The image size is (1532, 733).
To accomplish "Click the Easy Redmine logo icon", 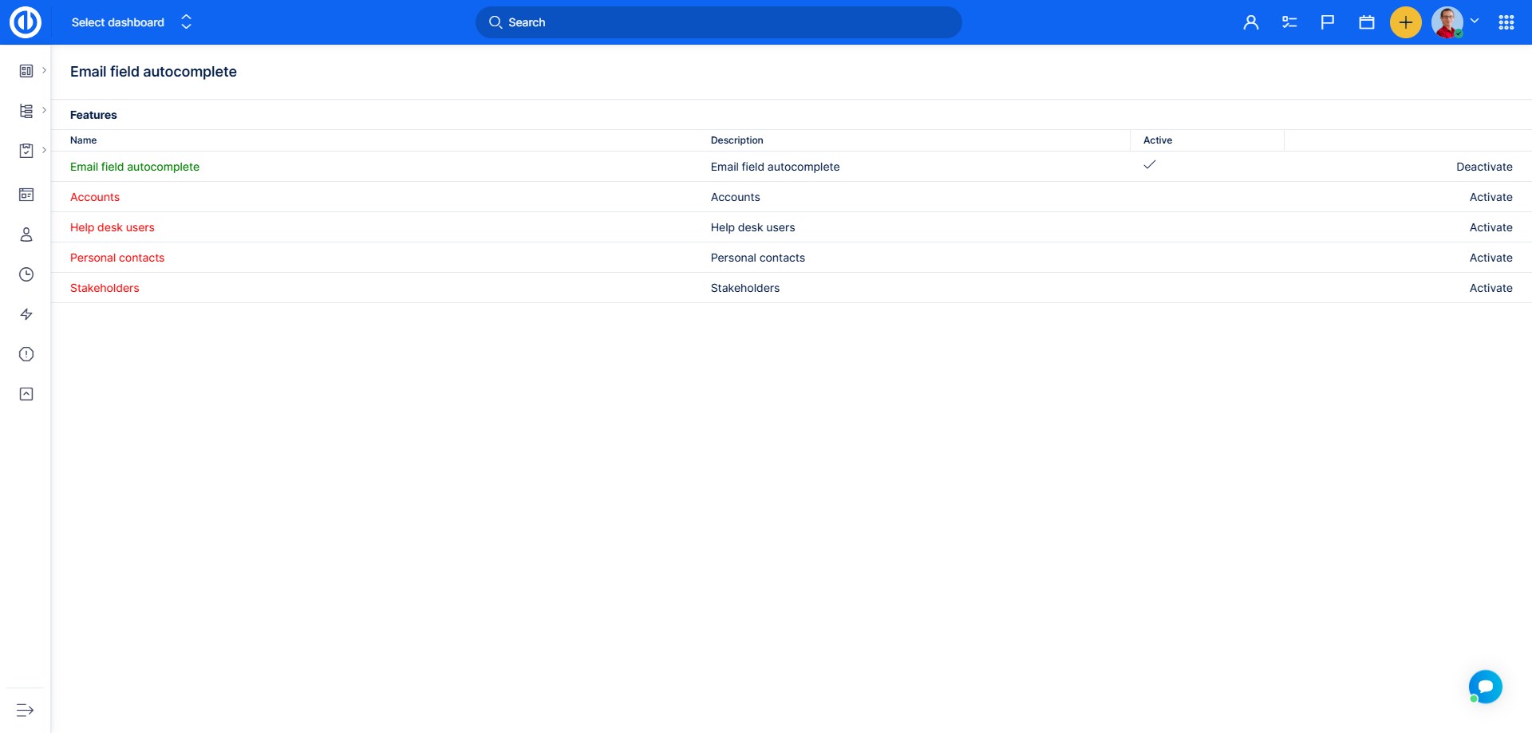I will pyautogui.click(x=26, y=22).
